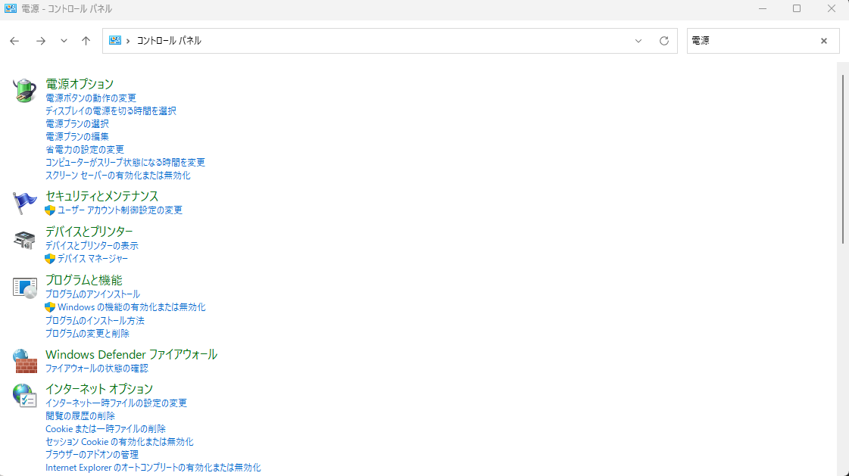The height and width of the screenshot is (476, 849).
Task: Open Cookie または一時ファイルの削除
Action: tap(105, 429)
